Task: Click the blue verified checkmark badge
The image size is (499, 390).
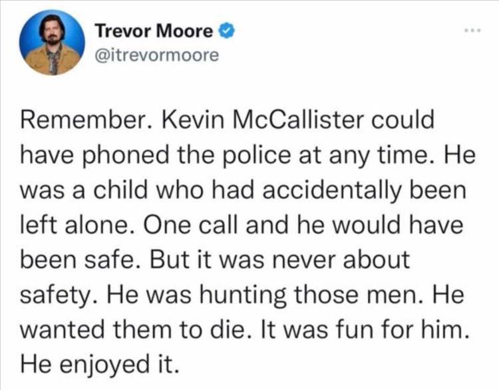Action: (226, 31)
